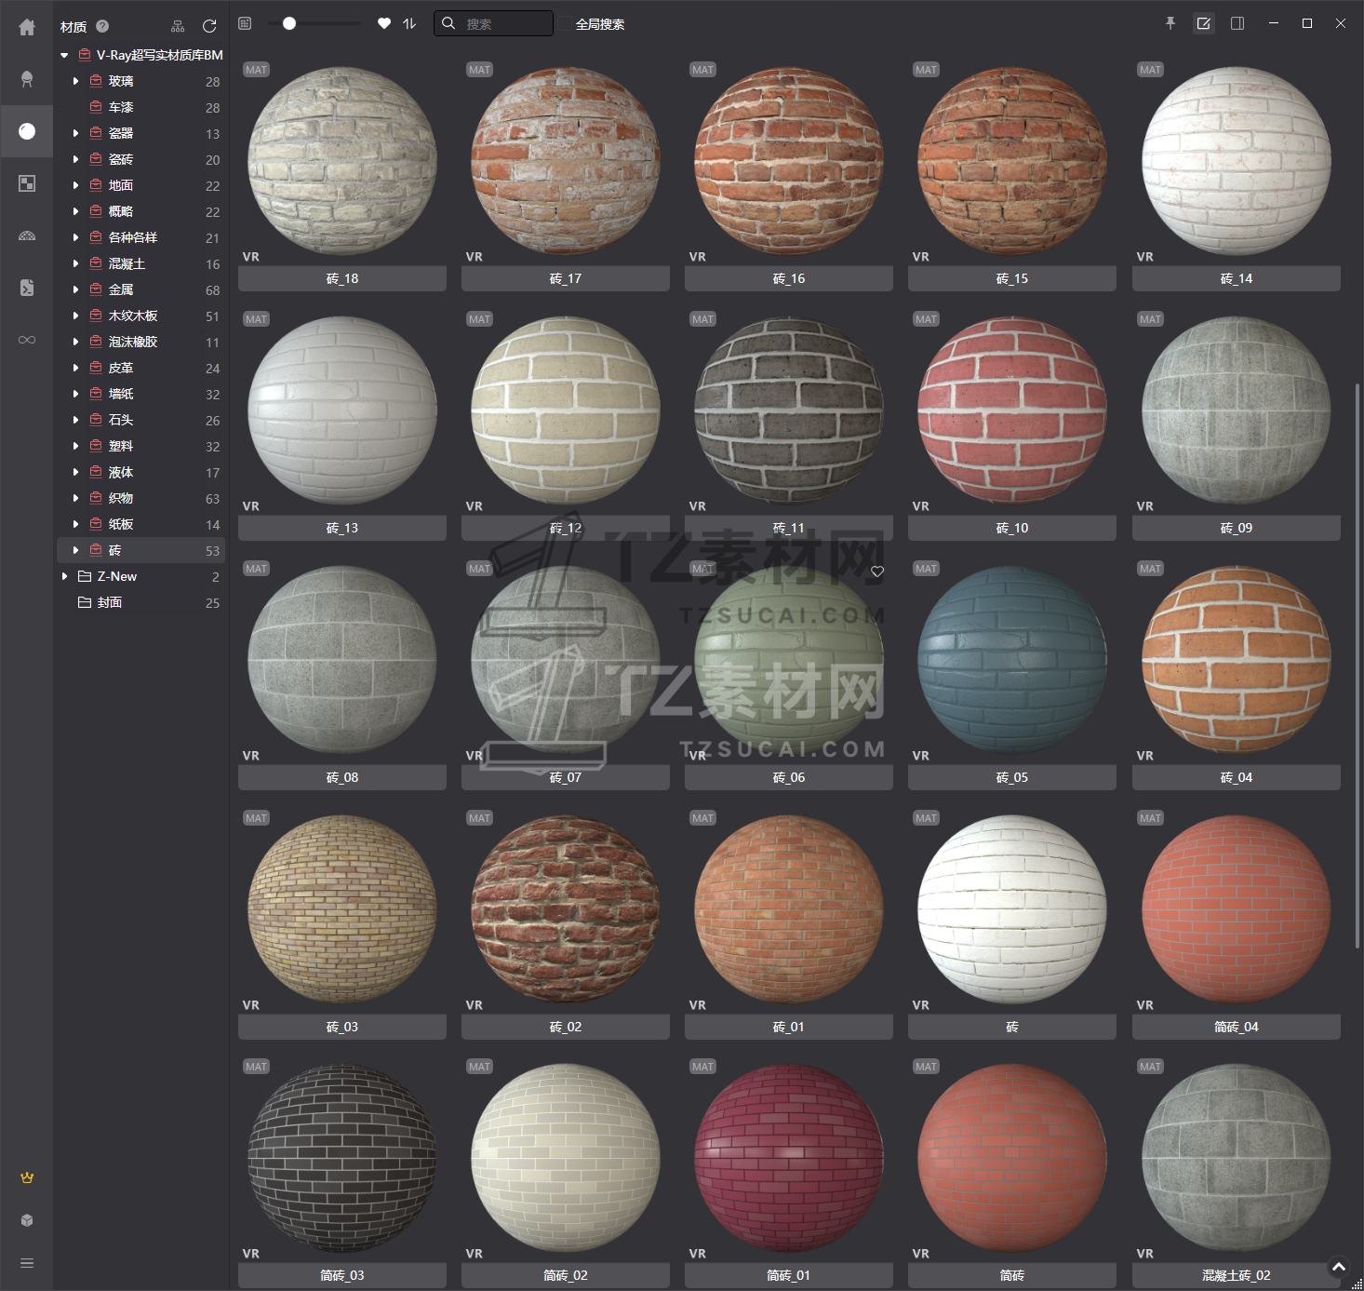Click the 混凝土砖_02 material label
The width and height of the screenshot is (1364, 1291).
1237,1275
